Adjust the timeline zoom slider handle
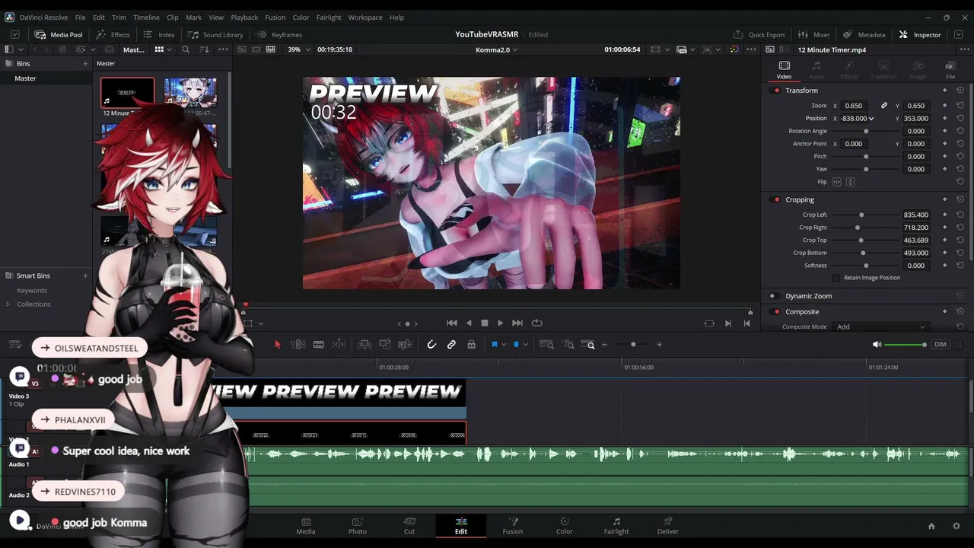The image size is (974, 548). 633,345
